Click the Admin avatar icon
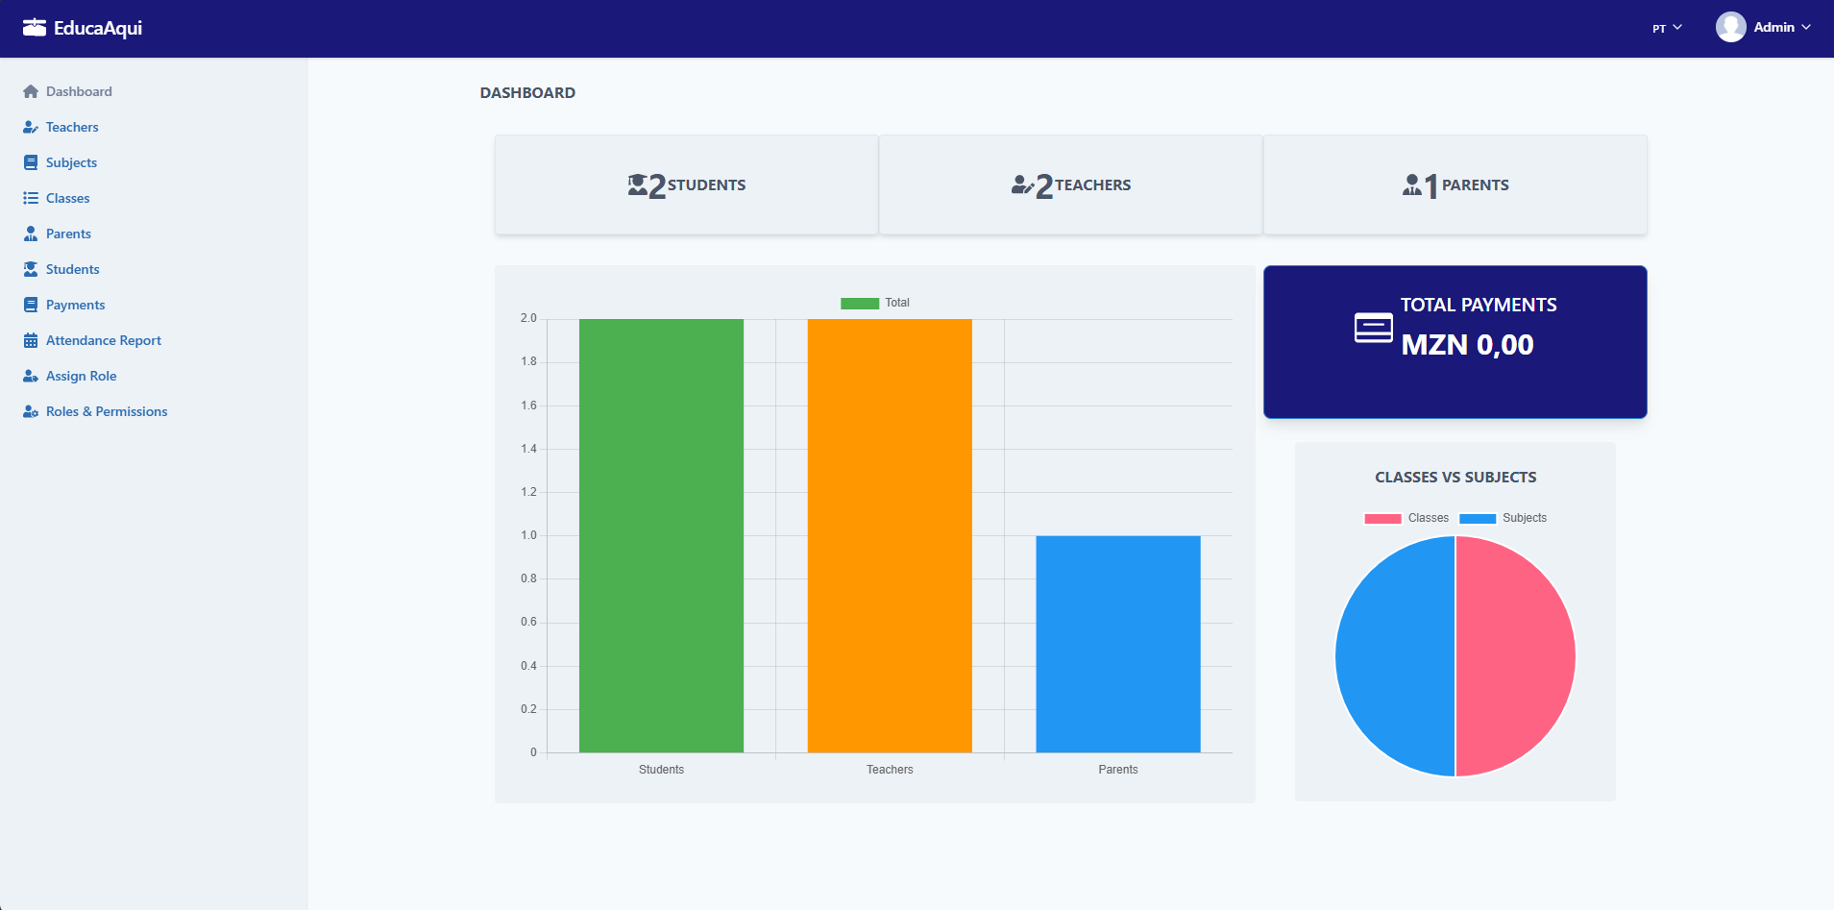Image resolution: width=1834 pixels, height=910 pixels. click(x=1731, y=27)
